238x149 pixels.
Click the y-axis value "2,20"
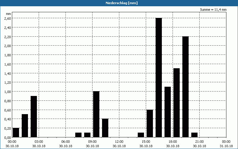(8, 37)
